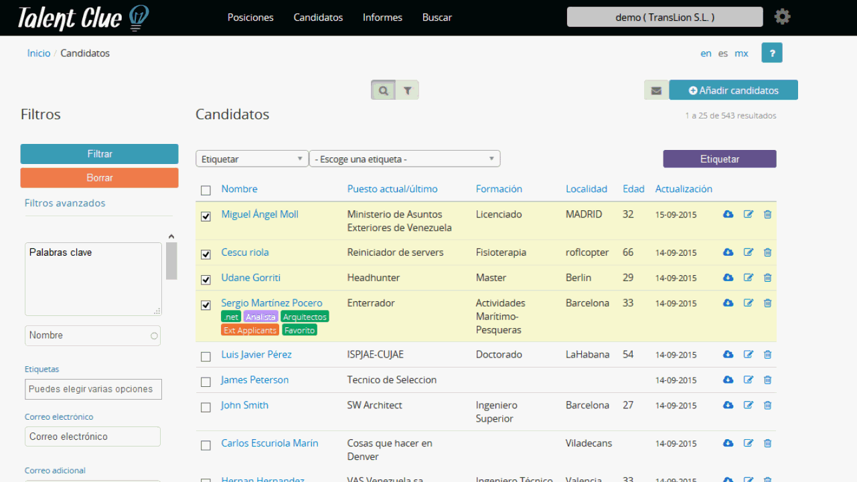Open the demo (TransLion S.L.) account dropdown
The image size is (857, 482).
664,17
